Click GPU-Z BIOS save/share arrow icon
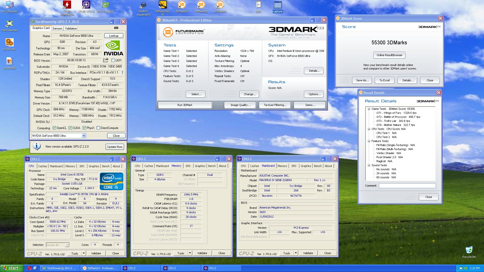The height and width of the screenshot is (272, 484). pos(106,60)
